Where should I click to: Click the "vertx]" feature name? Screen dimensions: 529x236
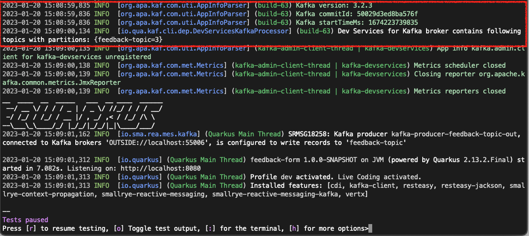(356, 194)
